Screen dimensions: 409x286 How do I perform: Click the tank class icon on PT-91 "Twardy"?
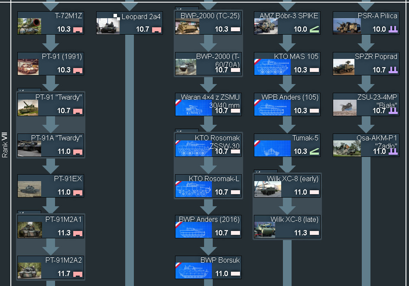click(78, 111)
